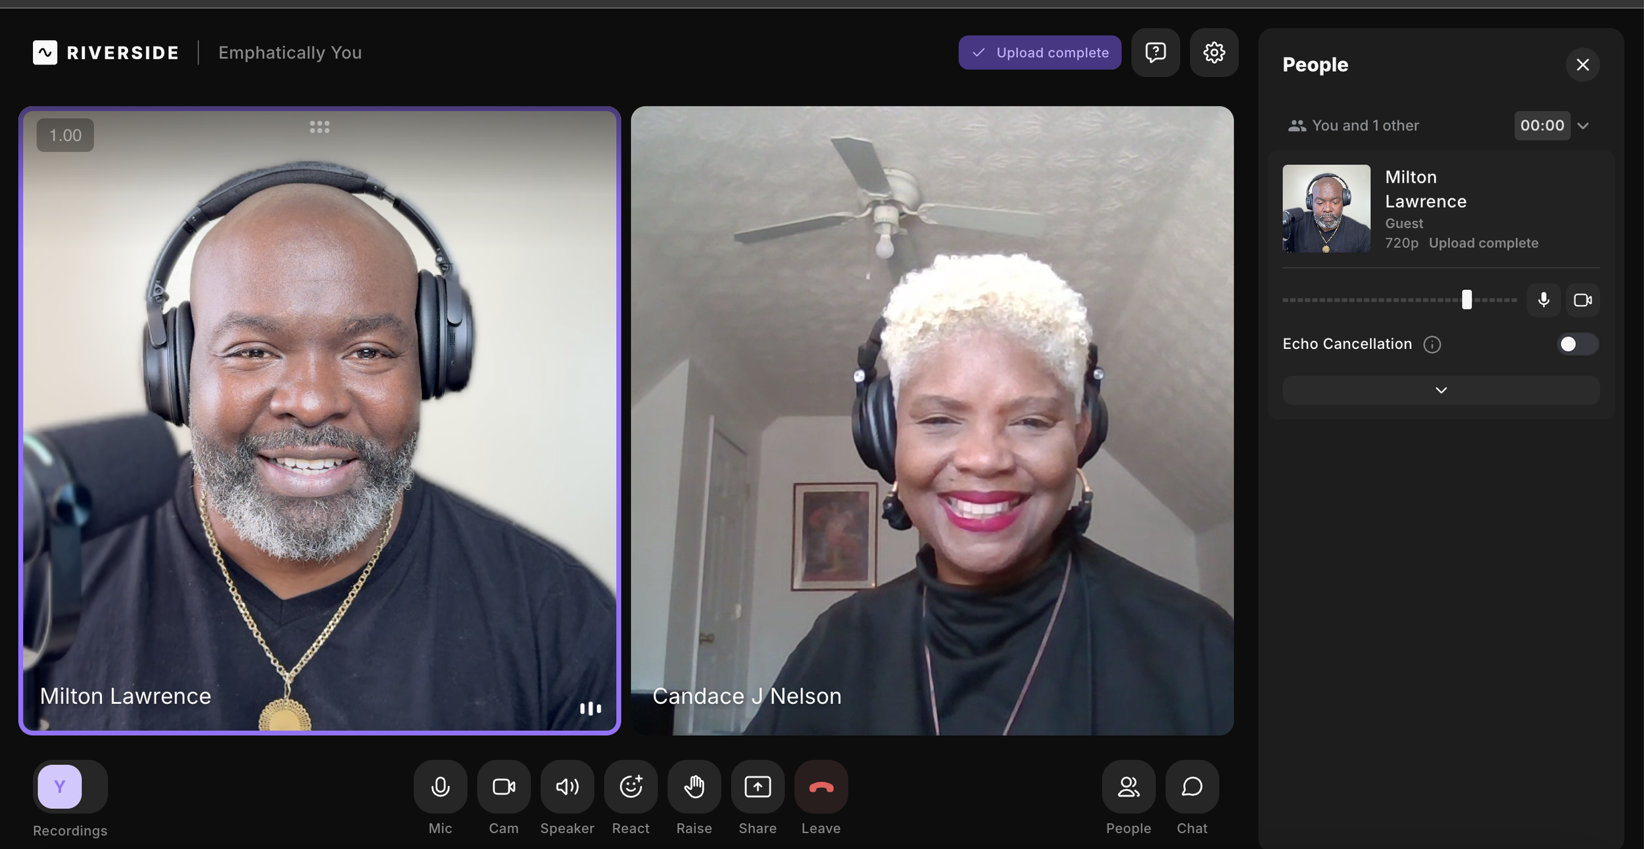This screenshot has height=849, width=1644.
Task: Leave the recording session
Action: pyautogui.click(x=821, y=787)
